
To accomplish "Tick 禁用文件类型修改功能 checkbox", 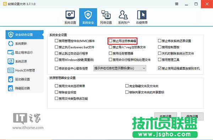I will click(56, 99).
